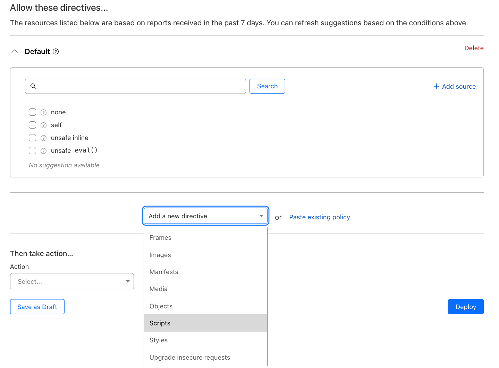
Task: Check the unsafe inline option
Action: tap(32, 138)
